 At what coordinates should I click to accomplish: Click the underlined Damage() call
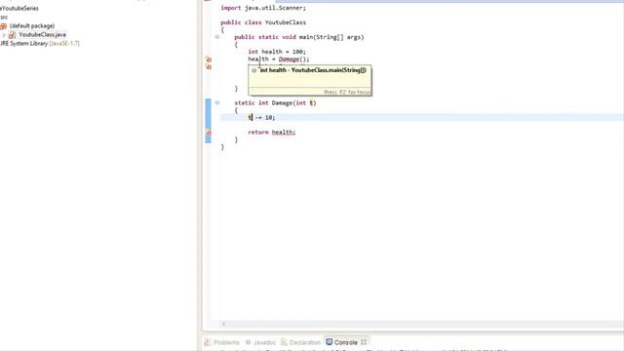click(x=293, y=59)
